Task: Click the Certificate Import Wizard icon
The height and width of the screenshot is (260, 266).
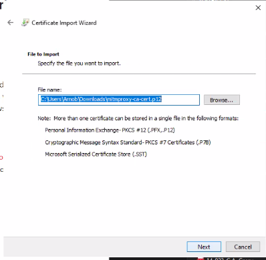Action: pyautogui.click(x=25, y=23)
